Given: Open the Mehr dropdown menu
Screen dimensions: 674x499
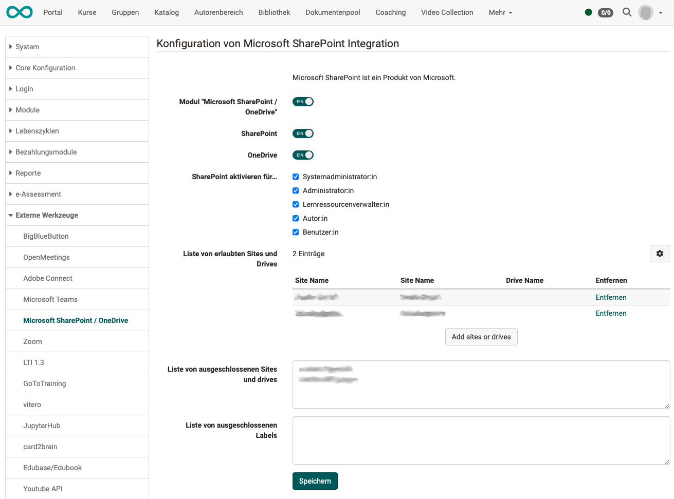Looking at the screenshot, I should pyautogui.click(x=500, y=12).
